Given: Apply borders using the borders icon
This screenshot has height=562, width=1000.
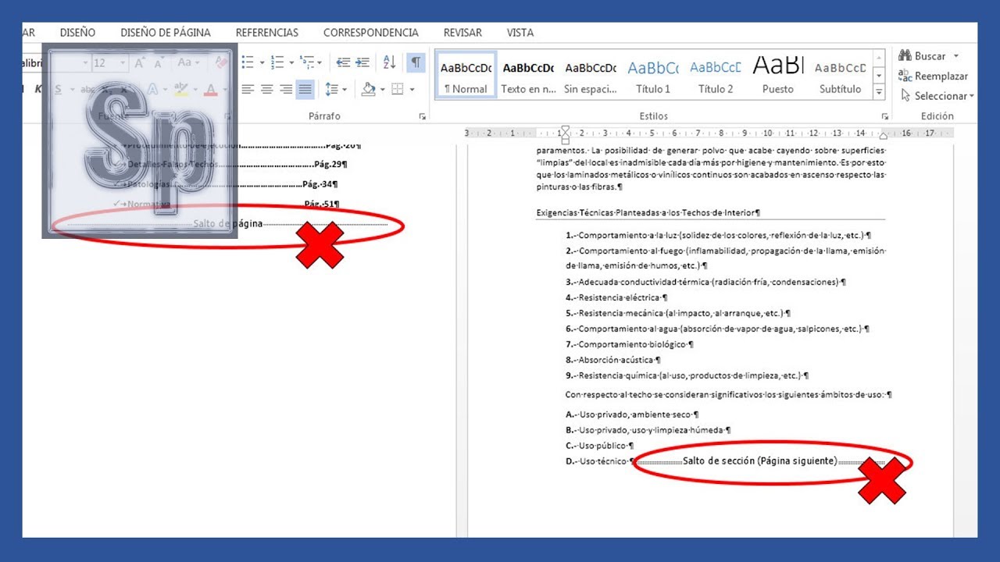Looking at the screenshot, I should pyautogui.click(x=398, y=90).
